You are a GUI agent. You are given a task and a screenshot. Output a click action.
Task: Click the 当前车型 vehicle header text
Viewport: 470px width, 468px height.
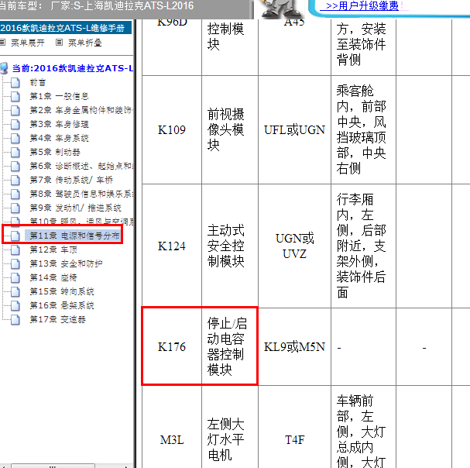pos(97,5)
